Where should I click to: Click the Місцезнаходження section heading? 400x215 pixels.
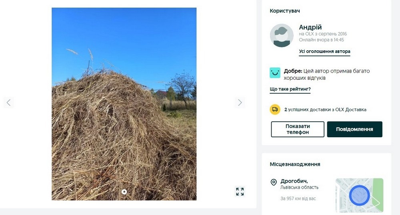coord(295,164)
